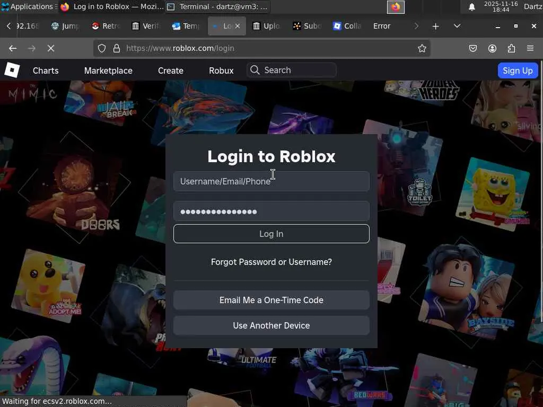Screen dimensions: 543x407
Task: Switch to the Colla tab
Action: tap(347, 26)
